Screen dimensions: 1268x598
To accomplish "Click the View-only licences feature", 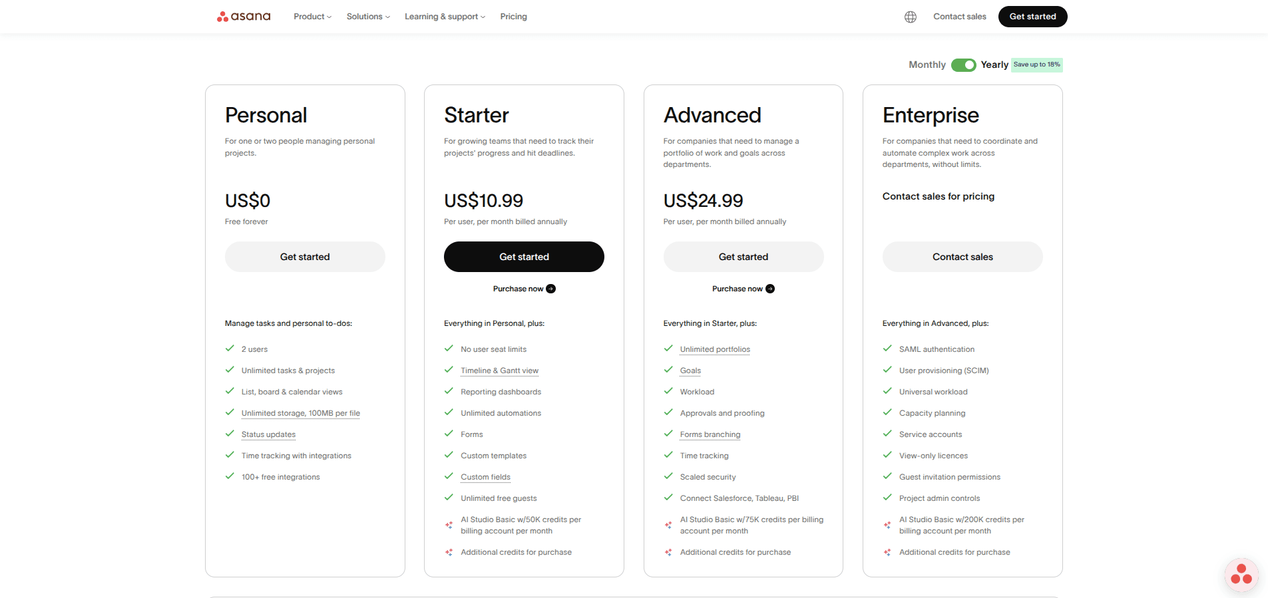I will 933,456.
